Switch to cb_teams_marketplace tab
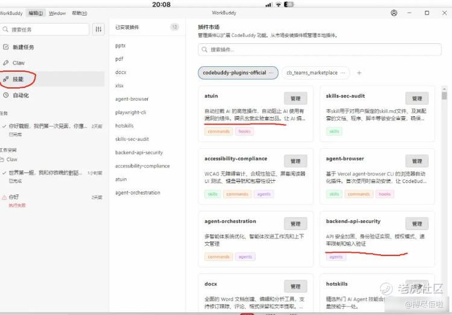This screenshot has height=315, width=452. click(316, 73)
